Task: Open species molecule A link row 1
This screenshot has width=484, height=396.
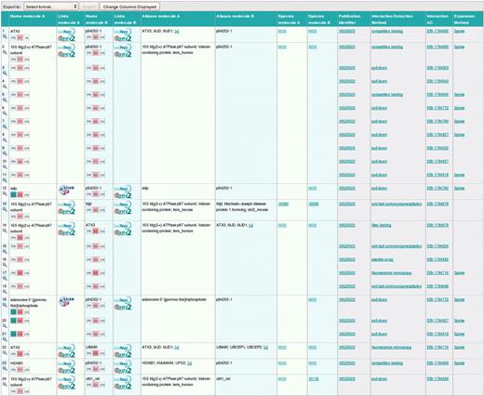Action: [x=282, y=32]
